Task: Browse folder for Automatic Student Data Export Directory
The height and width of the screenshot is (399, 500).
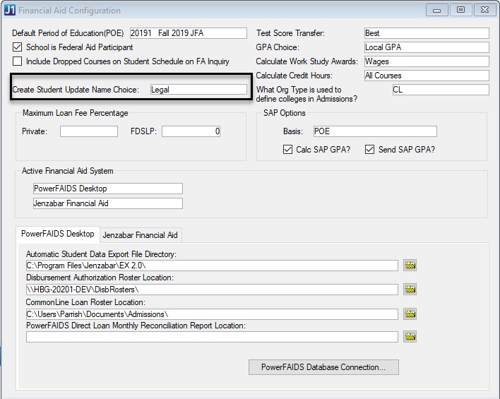Action: [x=410, y=265]
